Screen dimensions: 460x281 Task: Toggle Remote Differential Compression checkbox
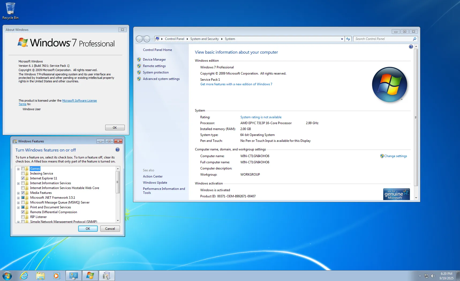pos(23,212)
